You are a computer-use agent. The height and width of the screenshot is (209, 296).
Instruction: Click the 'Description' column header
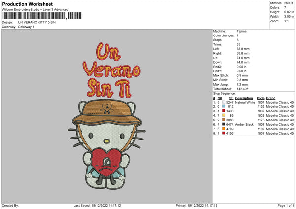pos(244,98)
